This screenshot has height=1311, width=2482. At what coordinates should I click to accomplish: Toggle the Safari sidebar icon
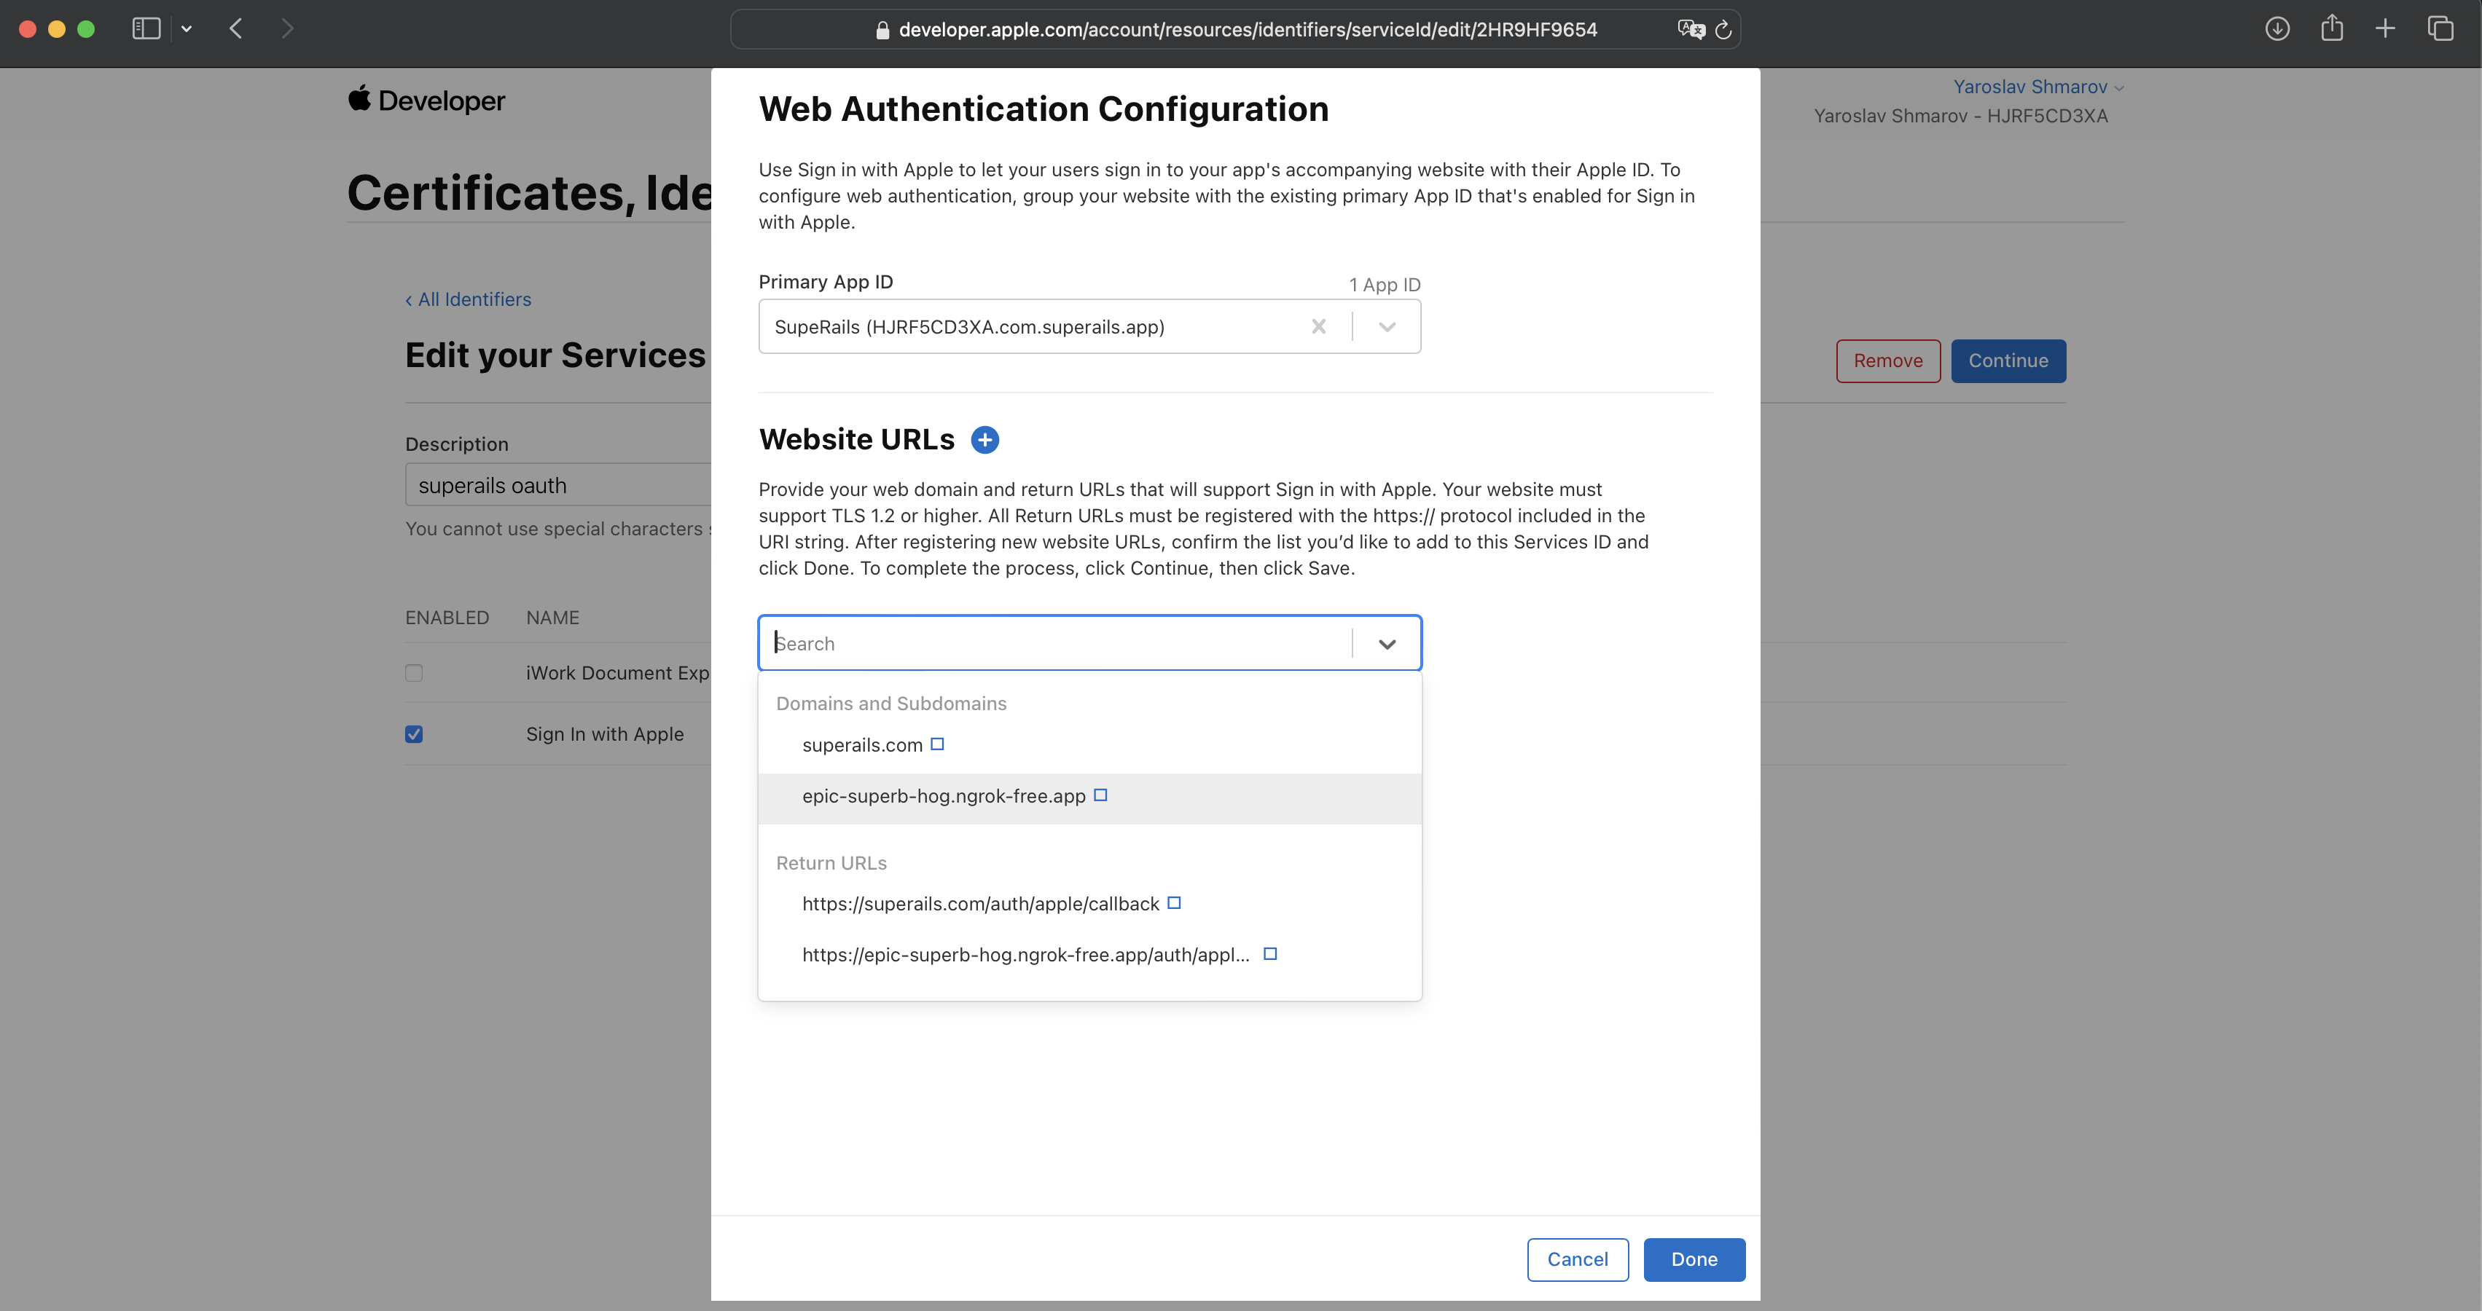click(x=146, y=29)
